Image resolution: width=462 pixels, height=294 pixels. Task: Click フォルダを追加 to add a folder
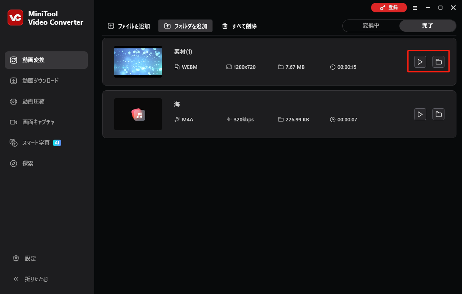pyautogui.click(x=185, y=26)
